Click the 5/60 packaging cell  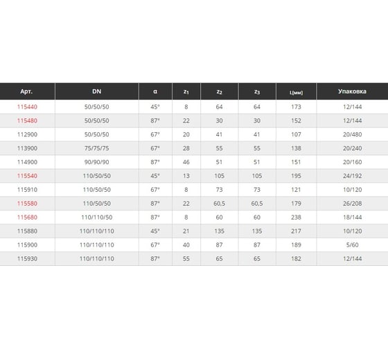(x=353, y=245)
